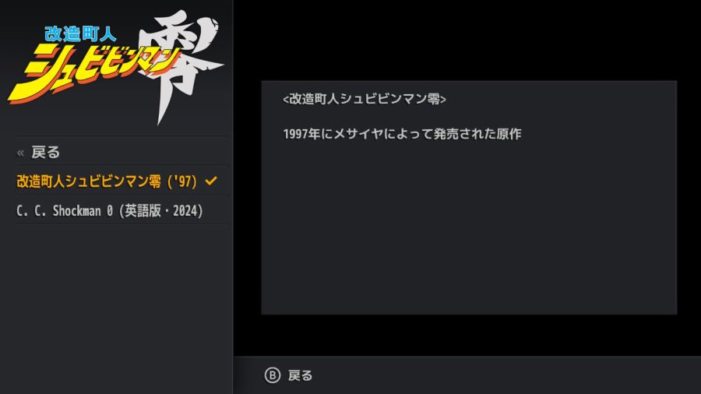The width and height of the screenshot is (701, 394).
Task: Click the 1997年にメサイヤ description line
Action: pyautogui.click(x=402, y=134)
